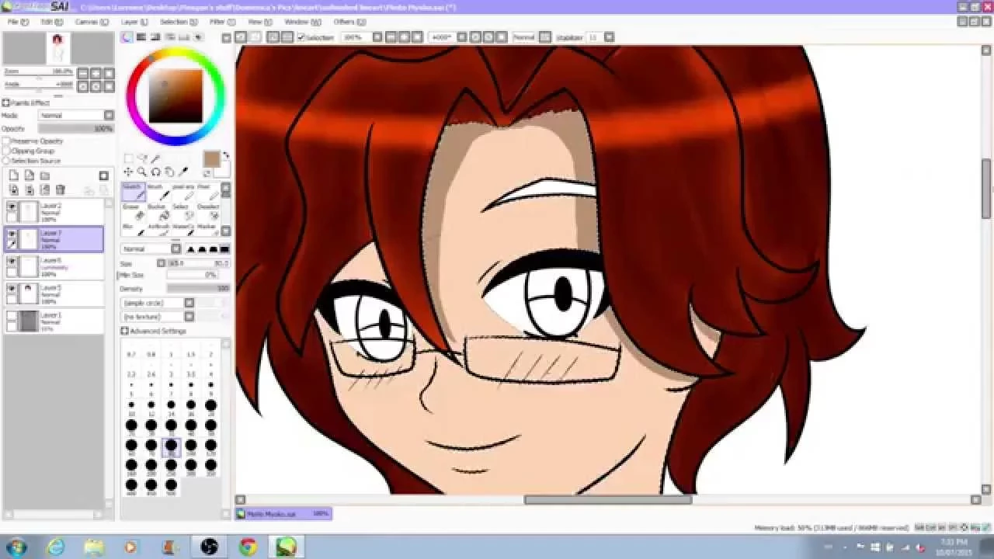The width and height of the screenshot is (994, 559).
Task: Toggle visibility eye of Layer6
Action: coord(12,262)
